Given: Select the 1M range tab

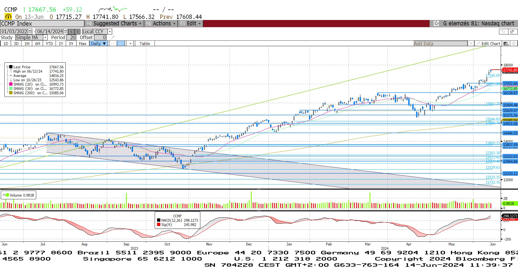Looking at the screenshot, I should [27, 43].
